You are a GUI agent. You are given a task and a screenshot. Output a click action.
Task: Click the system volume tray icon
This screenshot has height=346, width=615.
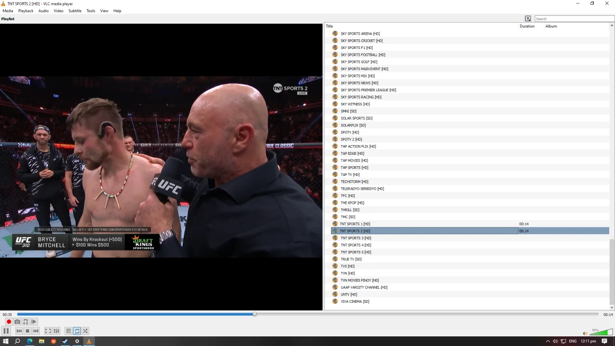pos(555,341)
